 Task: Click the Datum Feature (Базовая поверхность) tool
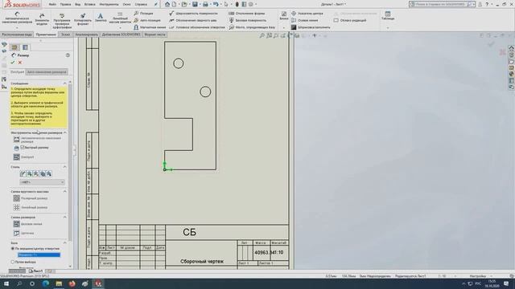click(x=248, y=20)
